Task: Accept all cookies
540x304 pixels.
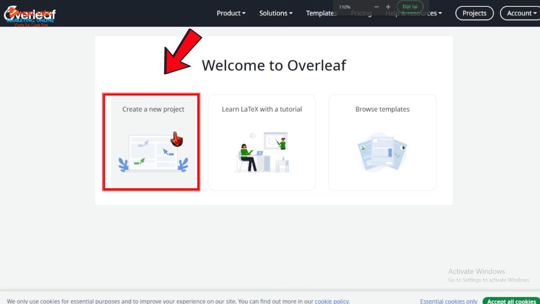Action: (x=511, y=301)
